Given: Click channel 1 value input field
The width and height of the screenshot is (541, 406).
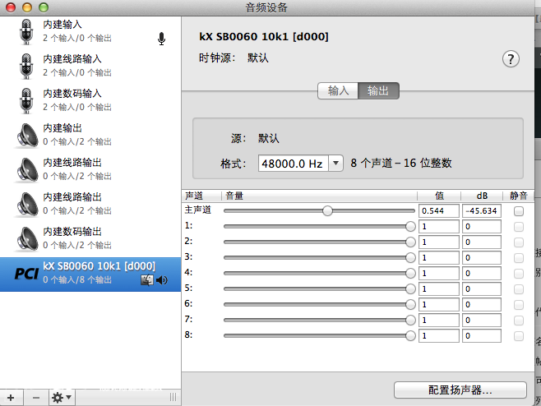Looking at the screenshot, I should [439, 227].
